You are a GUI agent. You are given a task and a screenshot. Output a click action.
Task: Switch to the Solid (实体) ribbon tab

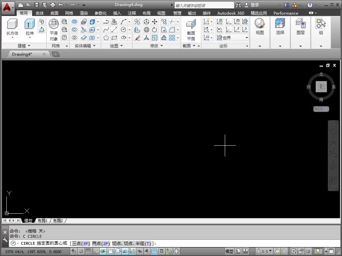point(40,13)
